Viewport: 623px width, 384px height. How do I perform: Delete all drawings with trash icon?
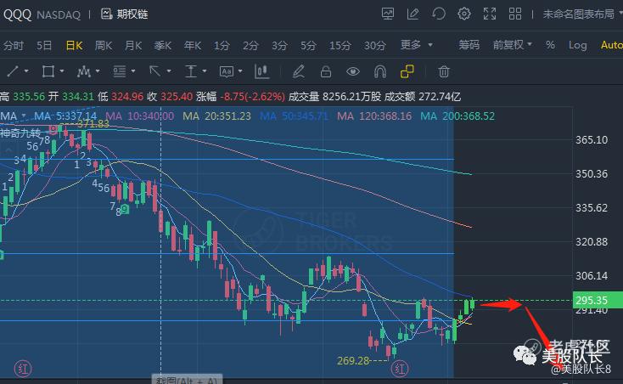tap(444, 71)
